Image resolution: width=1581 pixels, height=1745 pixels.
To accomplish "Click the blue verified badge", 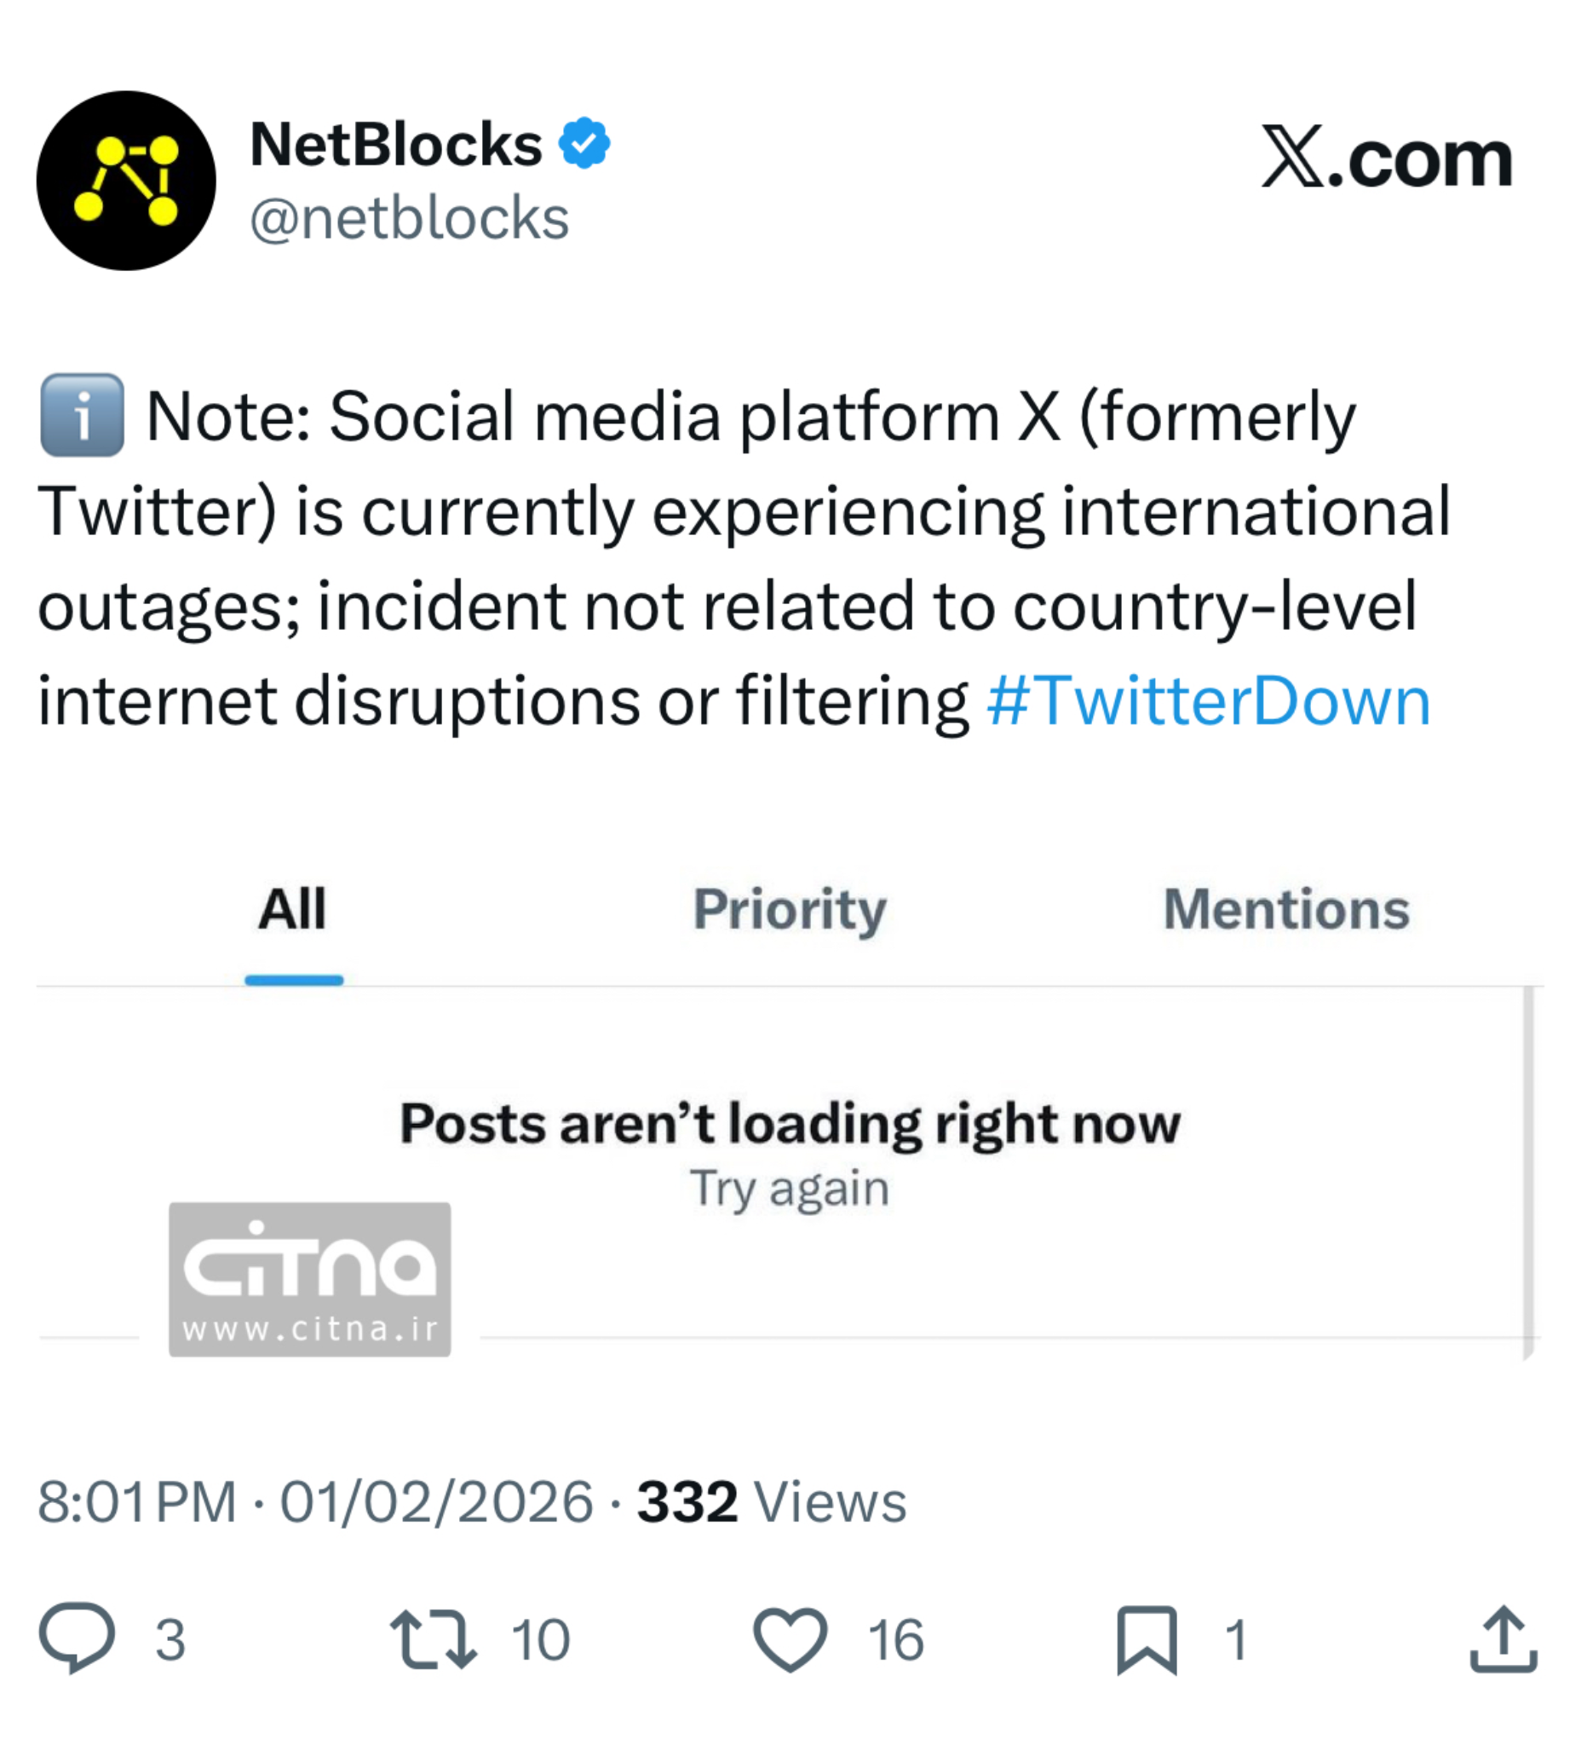I will (x=585, y=144).
